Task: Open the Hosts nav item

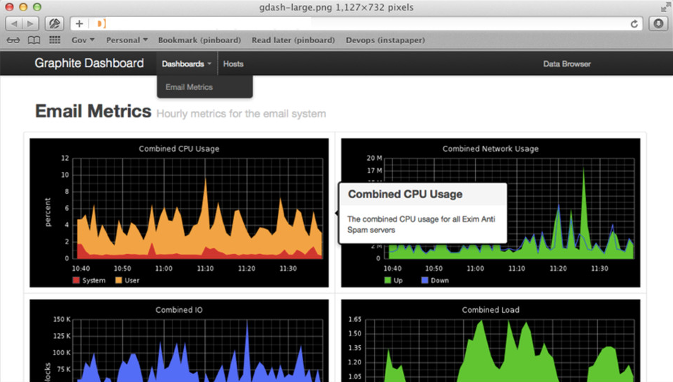Action: coord(233,64)
